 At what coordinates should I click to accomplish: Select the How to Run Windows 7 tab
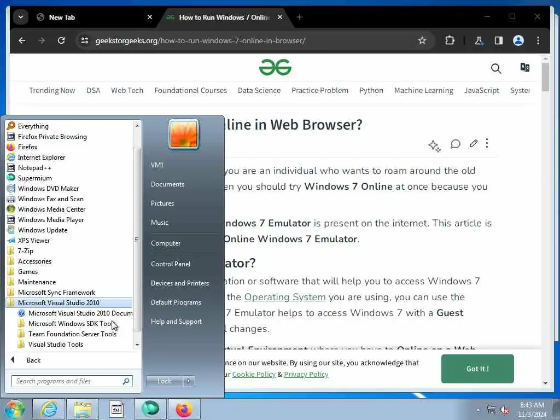(x=225, y=17)
